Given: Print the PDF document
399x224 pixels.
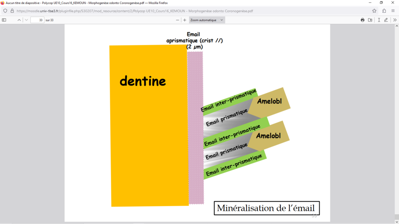Looking at the screenshot, I should 362,20.
